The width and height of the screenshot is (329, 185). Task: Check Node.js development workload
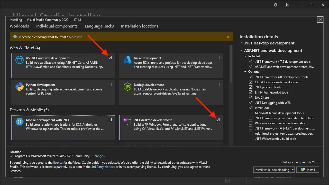[218, 85]
